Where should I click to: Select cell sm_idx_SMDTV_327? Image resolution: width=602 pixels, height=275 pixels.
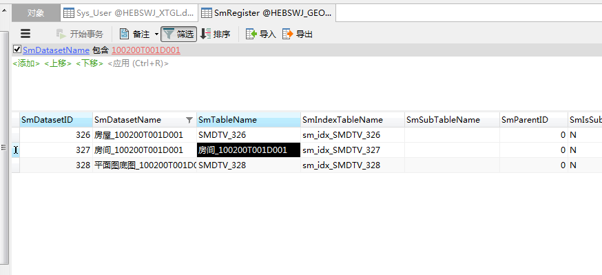click(353, 150)
